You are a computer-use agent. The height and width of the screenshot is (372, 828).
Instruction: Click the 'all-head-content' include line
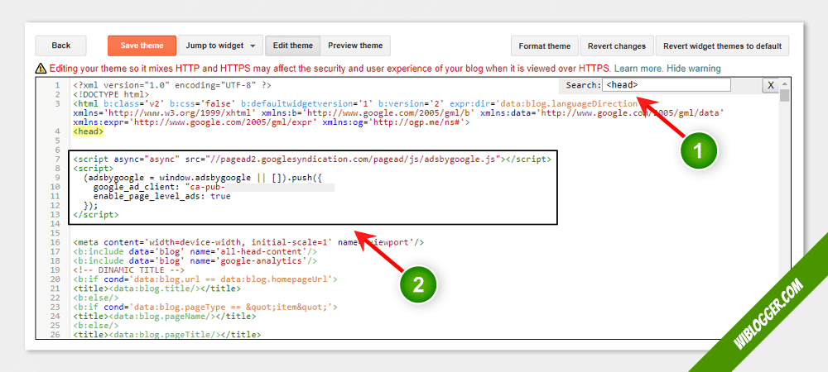click(x=195, y=252)
